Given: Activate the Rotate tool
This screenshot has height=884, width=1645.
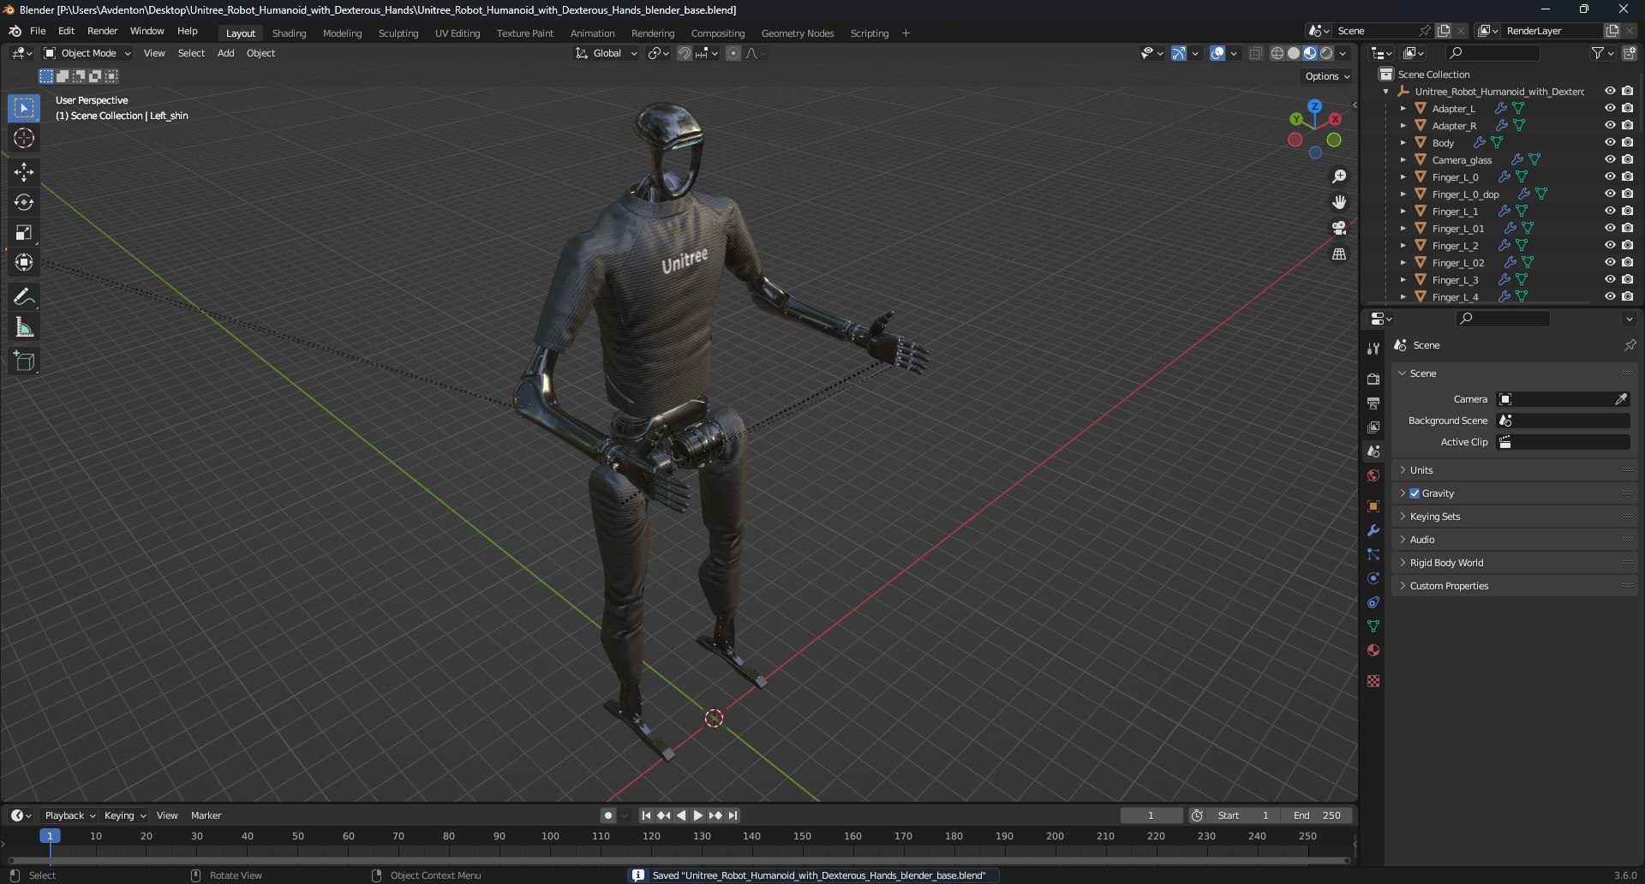Looking at the screenshot, I should pyautogui.click(x=24, y=202).
